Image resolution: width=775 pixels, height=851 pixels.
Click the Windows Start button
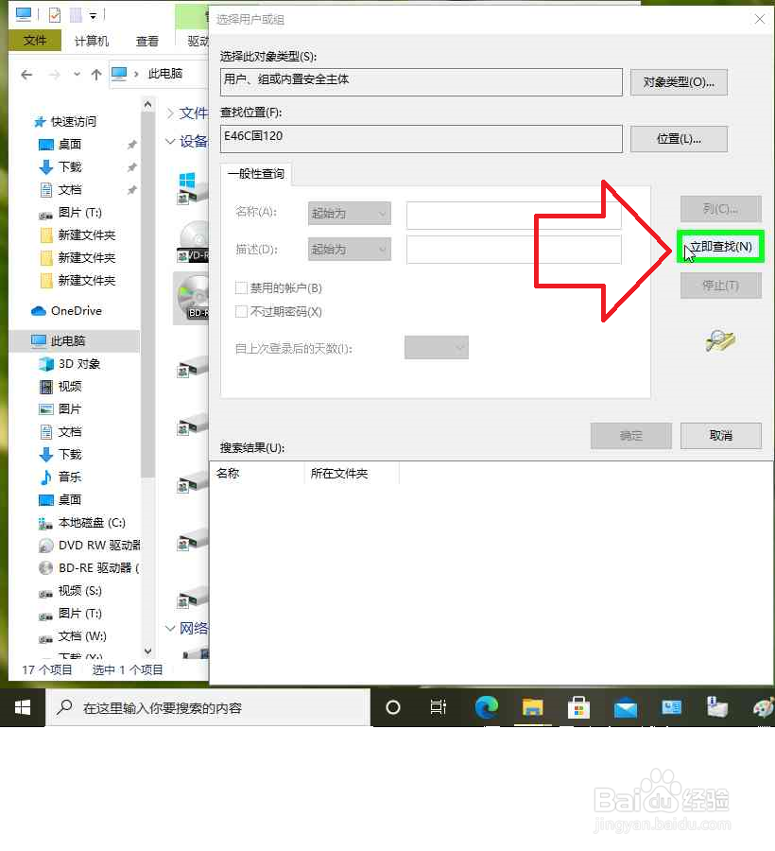click(x=22, y=707)
